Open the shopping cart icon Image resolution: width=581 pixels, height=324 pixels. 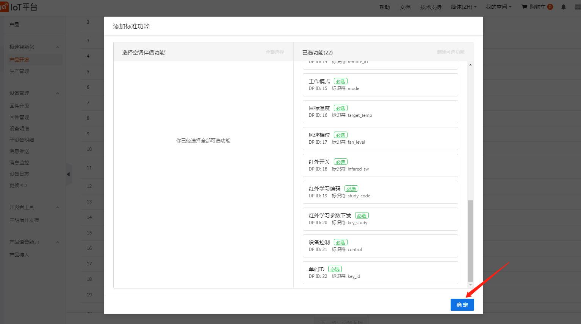(x=524, y=7)
